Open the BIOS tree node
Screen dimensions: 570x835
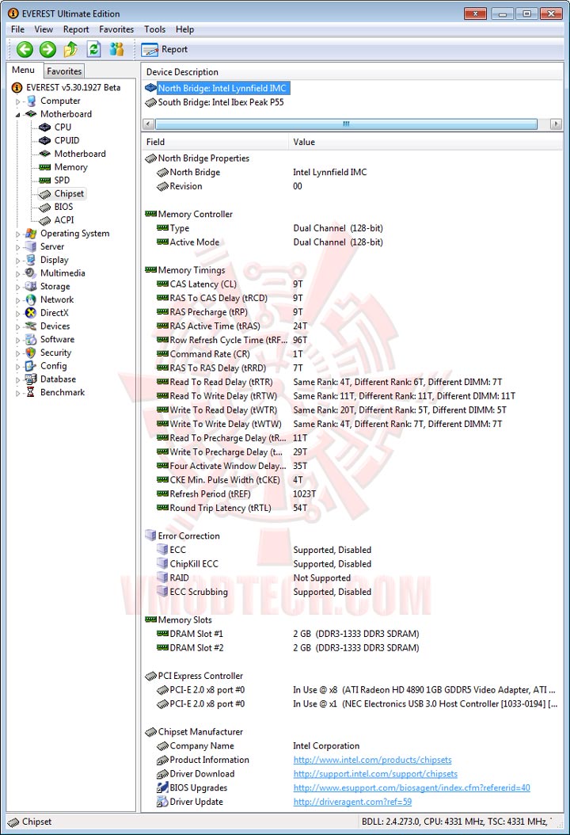(63, 207)
